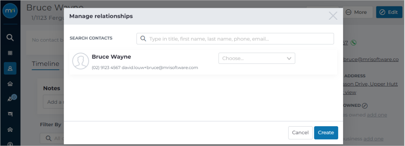Switch to the Timeline tab
This screenshot has width=405, height=146.
tap(45, 64)
